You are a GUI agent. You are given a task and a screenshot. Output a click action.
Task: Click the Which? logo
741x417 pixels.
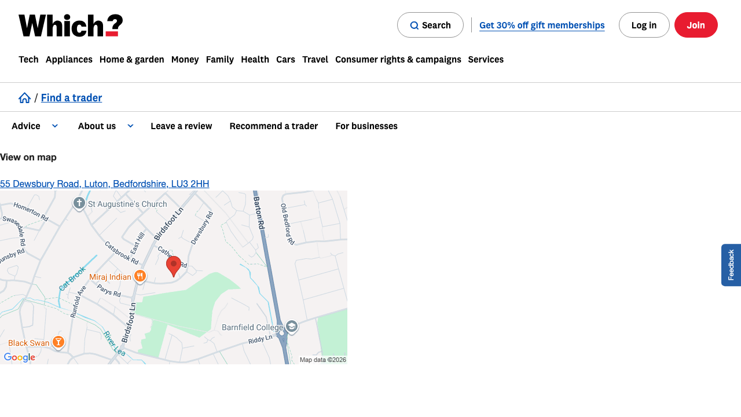pyautogui.click(x=69, y=25)
